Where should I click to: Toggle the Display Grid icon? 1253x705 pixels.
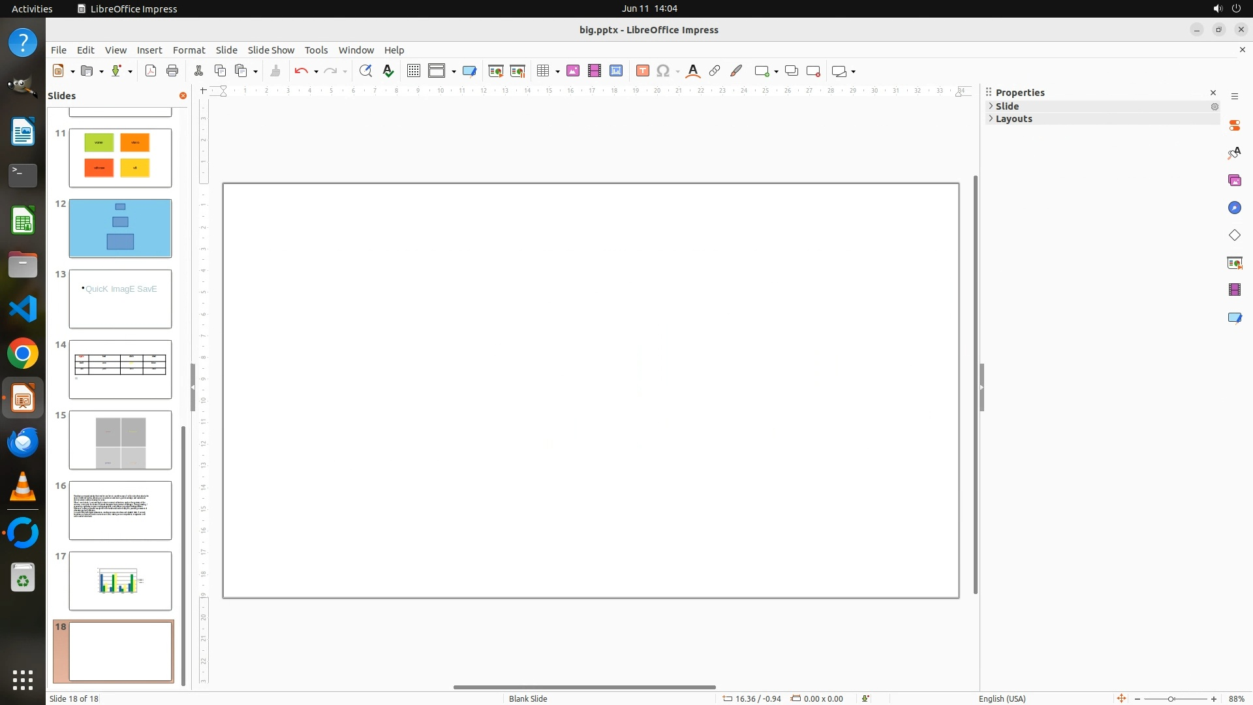(x=413, y=71)
